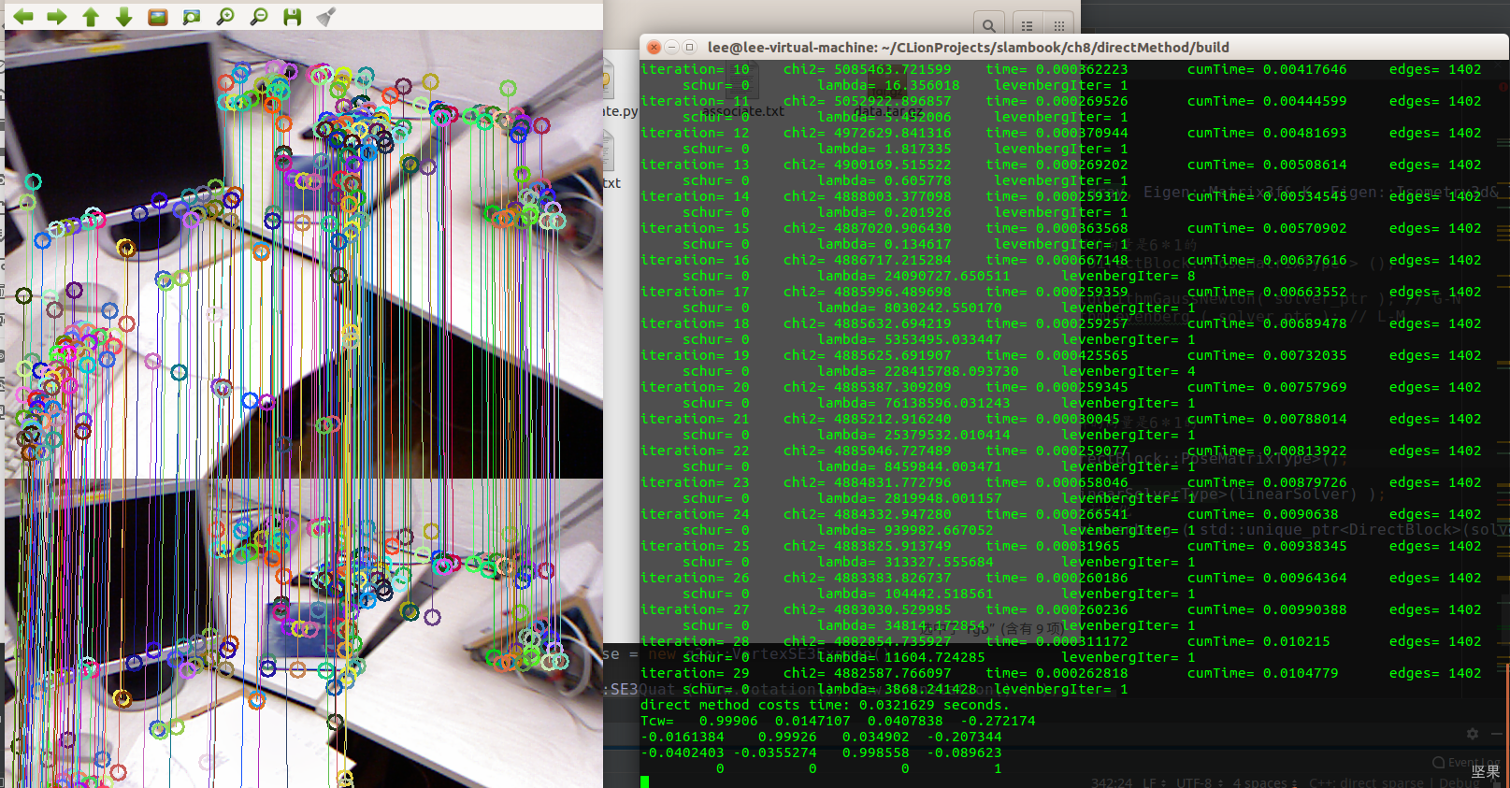Open CLion tool window settings gear
This screenshot has height=788, width=1510.
click(x=1473, y=734)
